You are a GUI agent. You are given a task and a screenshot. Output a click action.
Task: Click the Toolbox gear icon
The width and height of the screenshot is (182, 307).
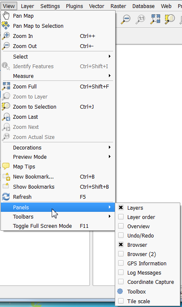[120, 291]
